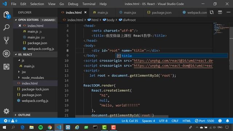Open the Search view icon

(7, 27)
